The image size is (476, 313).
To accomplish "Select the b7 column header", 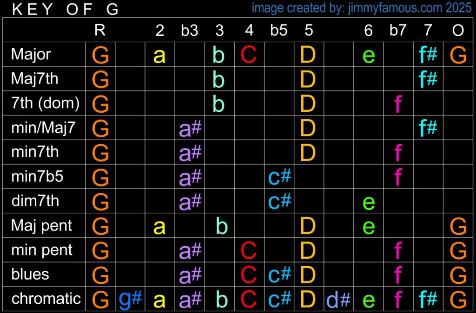I will (398, 31).
